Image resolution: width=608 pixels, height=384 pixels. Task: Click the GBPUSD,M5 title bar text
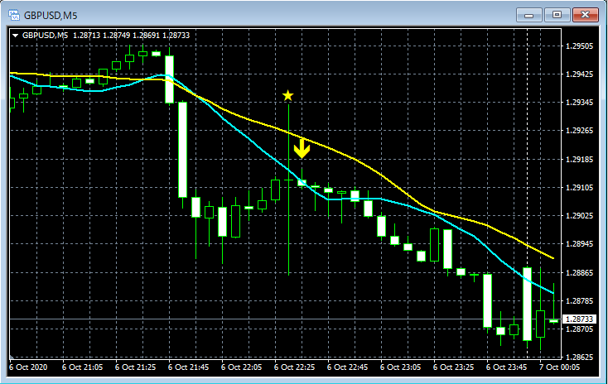pyautogui.click(x=51, y=16)
